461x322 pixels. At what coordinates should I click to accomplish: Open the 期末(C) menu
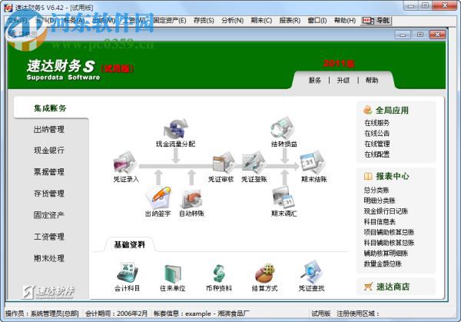pos(261,20)
